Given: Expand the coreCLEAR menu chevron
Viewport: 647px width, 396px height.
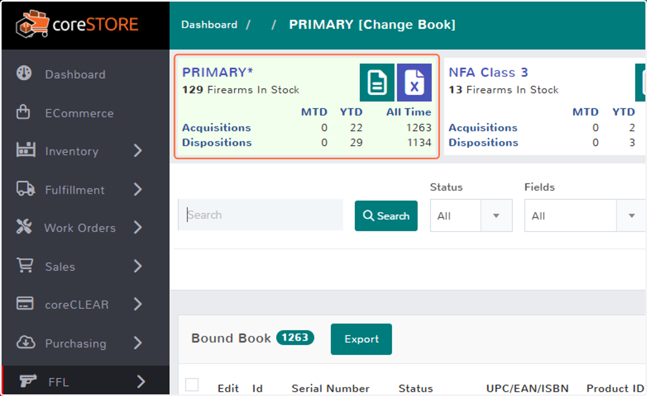Looking at the screenshot, I should [138, 305].
